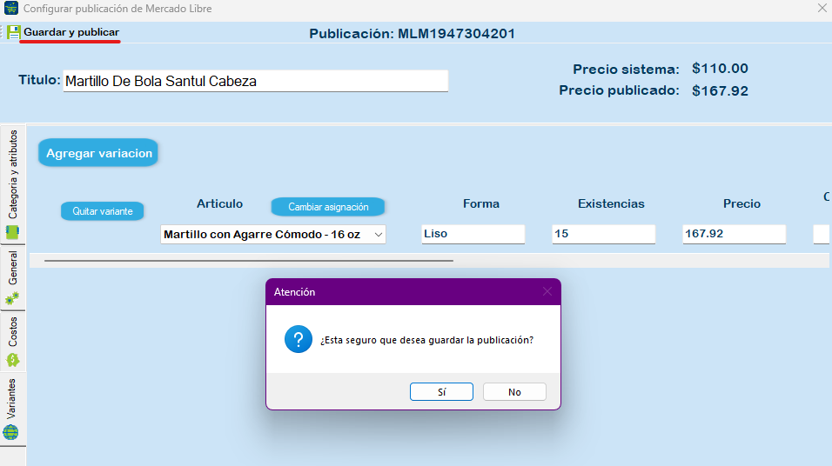The image size is (832, 466).
Task: Click the globe icon on Variantes tab
Action: click(11, 432)
